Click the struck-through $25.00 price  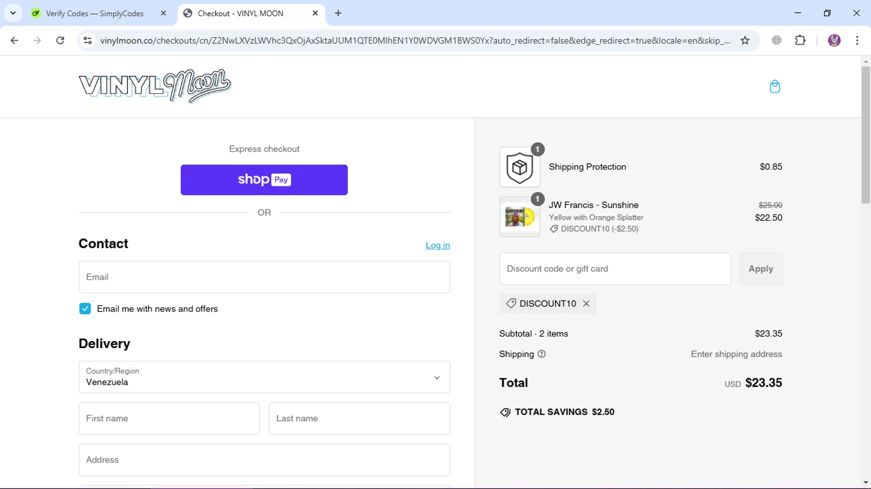coord(771,205)
